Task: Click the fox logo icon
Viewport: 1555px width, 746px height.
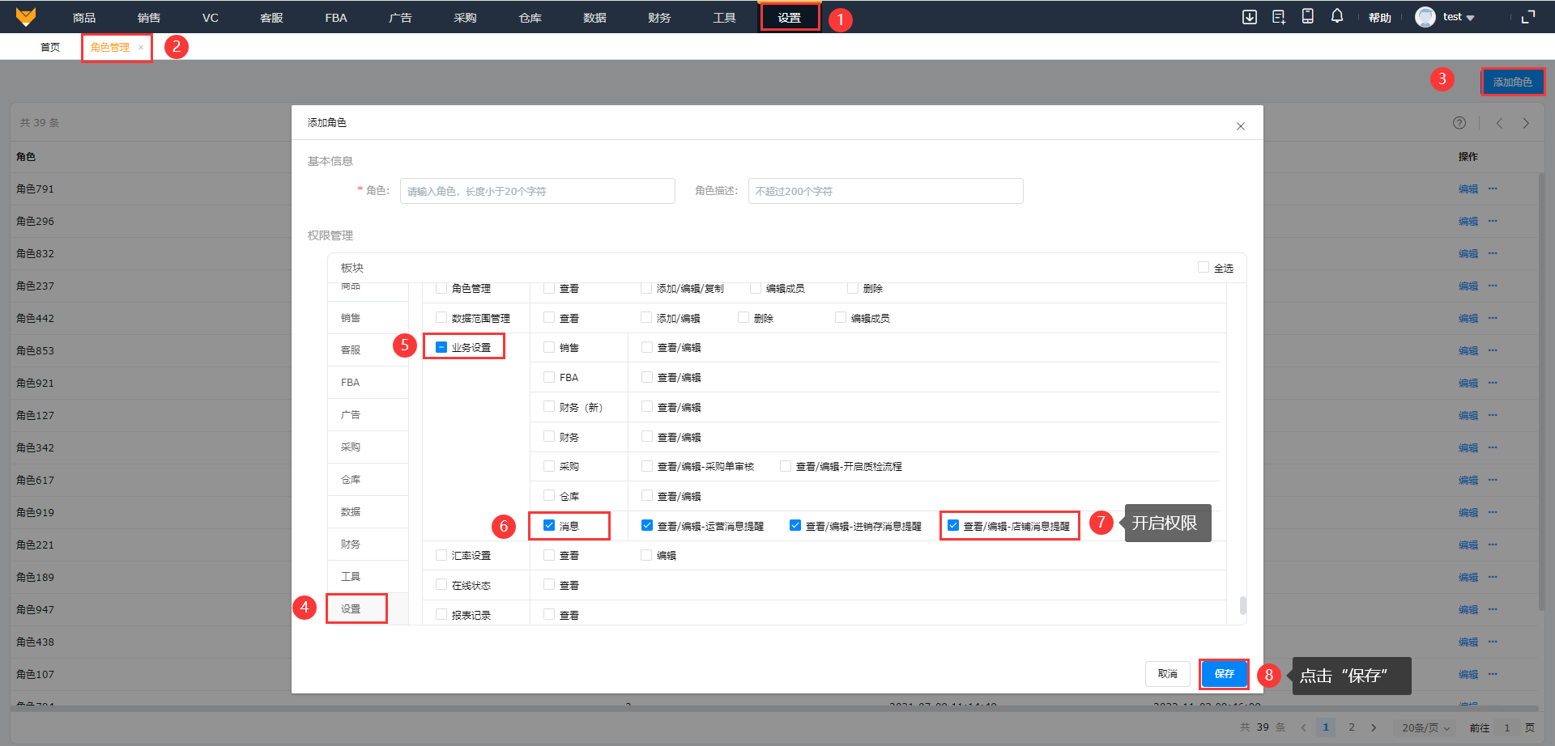Action: 26,17
